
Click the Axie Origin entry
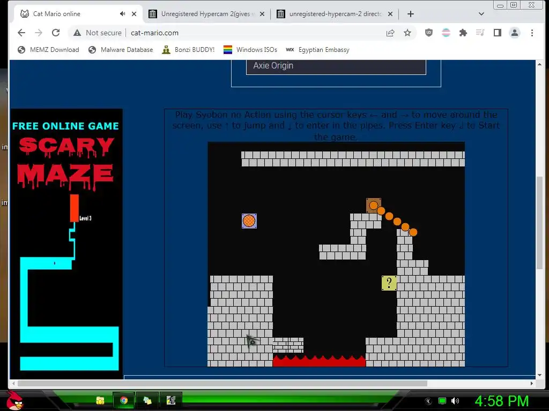(336, 66)
